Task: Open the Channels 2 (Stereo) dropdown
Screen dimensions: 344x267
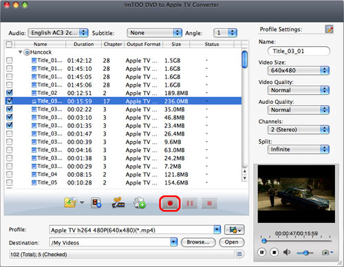Action: [x=299, y=129]
